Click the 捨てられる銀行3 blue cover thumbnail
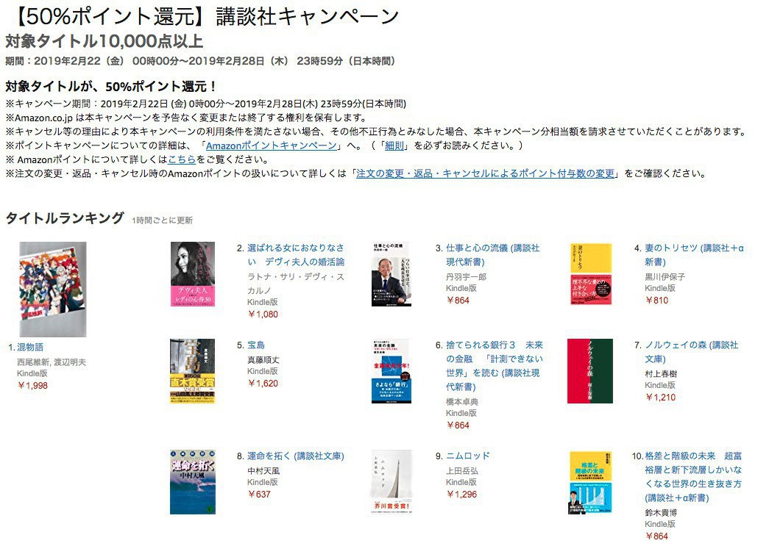Screen dimensions: 783x546 [x=391, y=371]
